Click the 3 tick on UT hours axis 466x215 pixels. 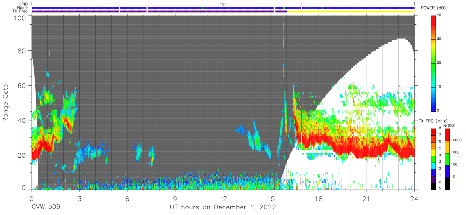pyautogui.click(x=79, y=199)
